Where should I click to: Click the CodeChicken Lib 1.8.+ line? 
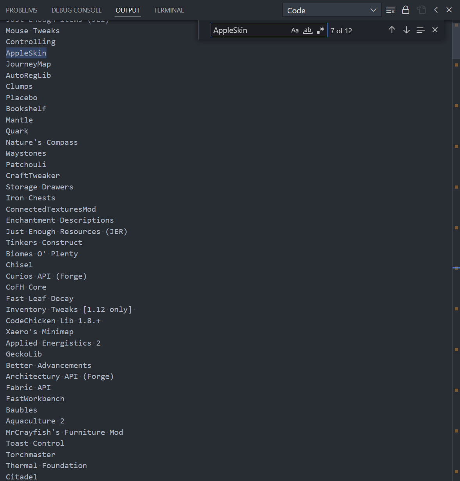pyautogui.click(x=53, y=321)
